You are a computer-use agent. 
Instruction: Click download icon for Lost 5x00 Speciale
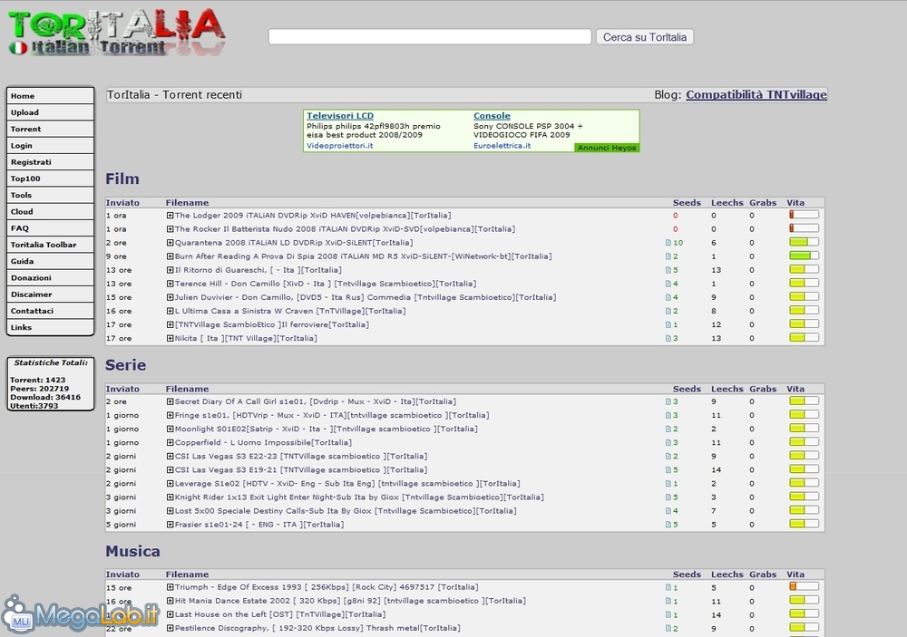pyautogui.click(x=668, y=511)
